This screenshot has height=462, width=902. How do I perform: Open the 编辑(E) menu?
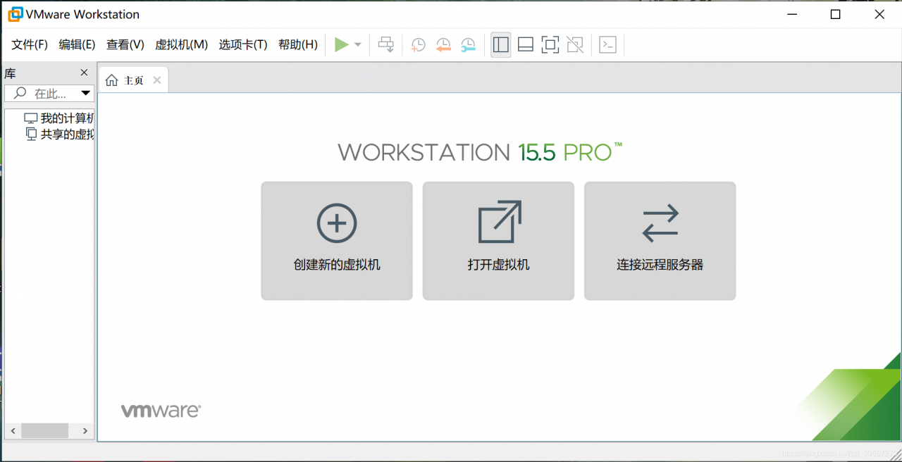(77, 45)
